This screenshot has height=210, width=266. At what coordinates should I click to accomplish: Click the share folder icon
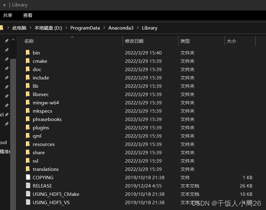[x=28, y=152]
